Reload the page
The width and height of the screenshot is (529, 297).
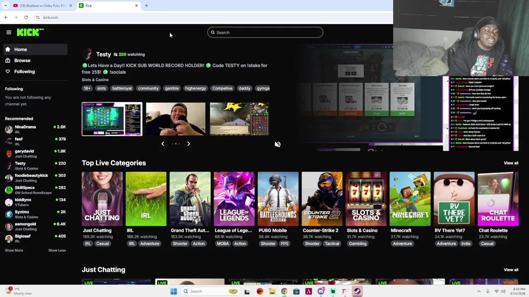click(x=26, y=17)
